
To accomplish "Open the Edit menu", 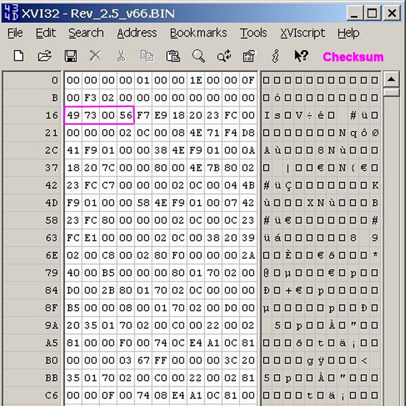I will [46, 33].
